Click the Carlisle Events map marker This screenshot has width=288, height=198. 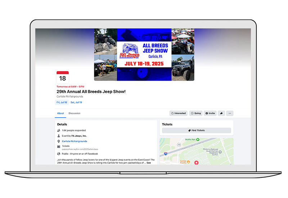click(188, 162)
